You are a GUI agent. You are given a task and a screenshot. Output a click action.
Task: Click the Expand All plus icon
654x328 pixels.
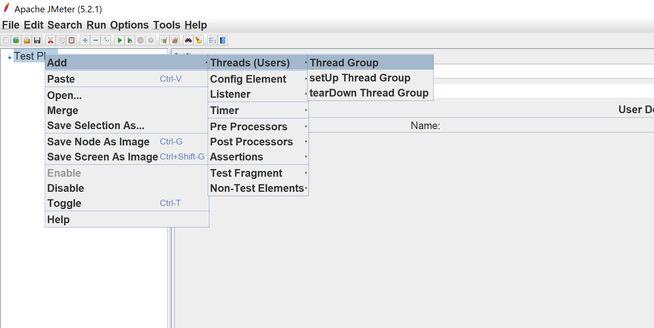85,40
